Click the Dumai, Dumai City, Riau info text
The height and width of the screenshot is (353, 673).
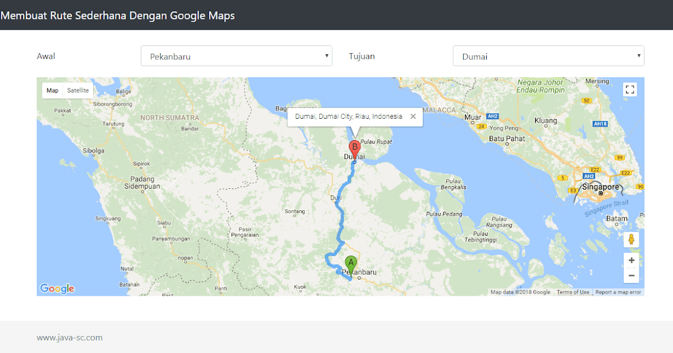[x=349, y=117]
